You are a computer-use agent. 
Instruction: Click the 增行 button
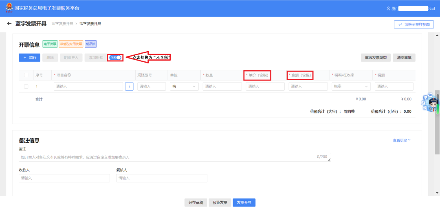click(30, 57)
